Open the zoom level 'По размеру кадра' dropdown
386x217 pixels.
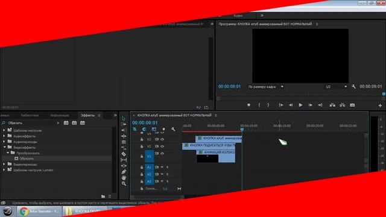click(x=265, y=87)
